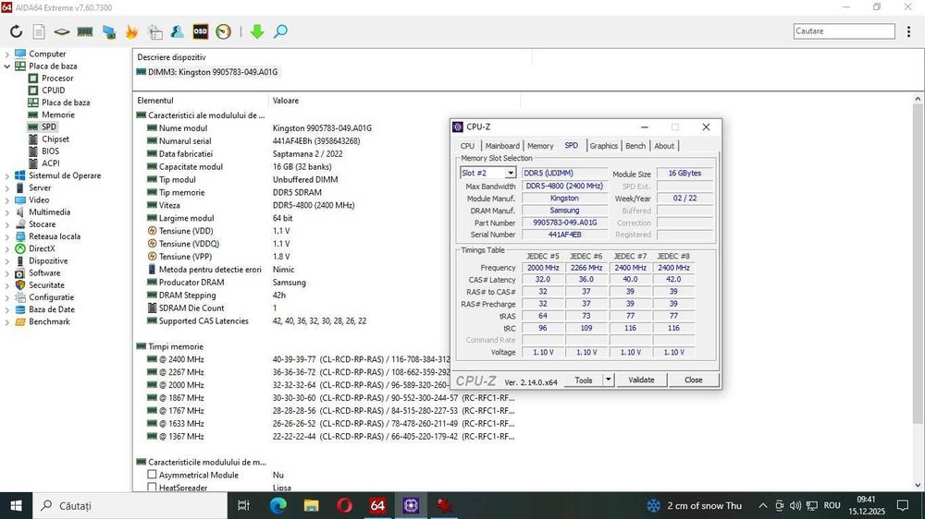Expand the Sistemul de Operare node
This screenshot has height=519, width=925.
pyautogui.click(x=7, y=175)
